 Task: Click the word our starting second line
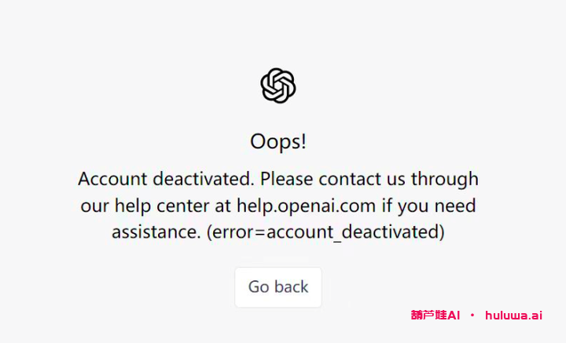pos(94,206)
